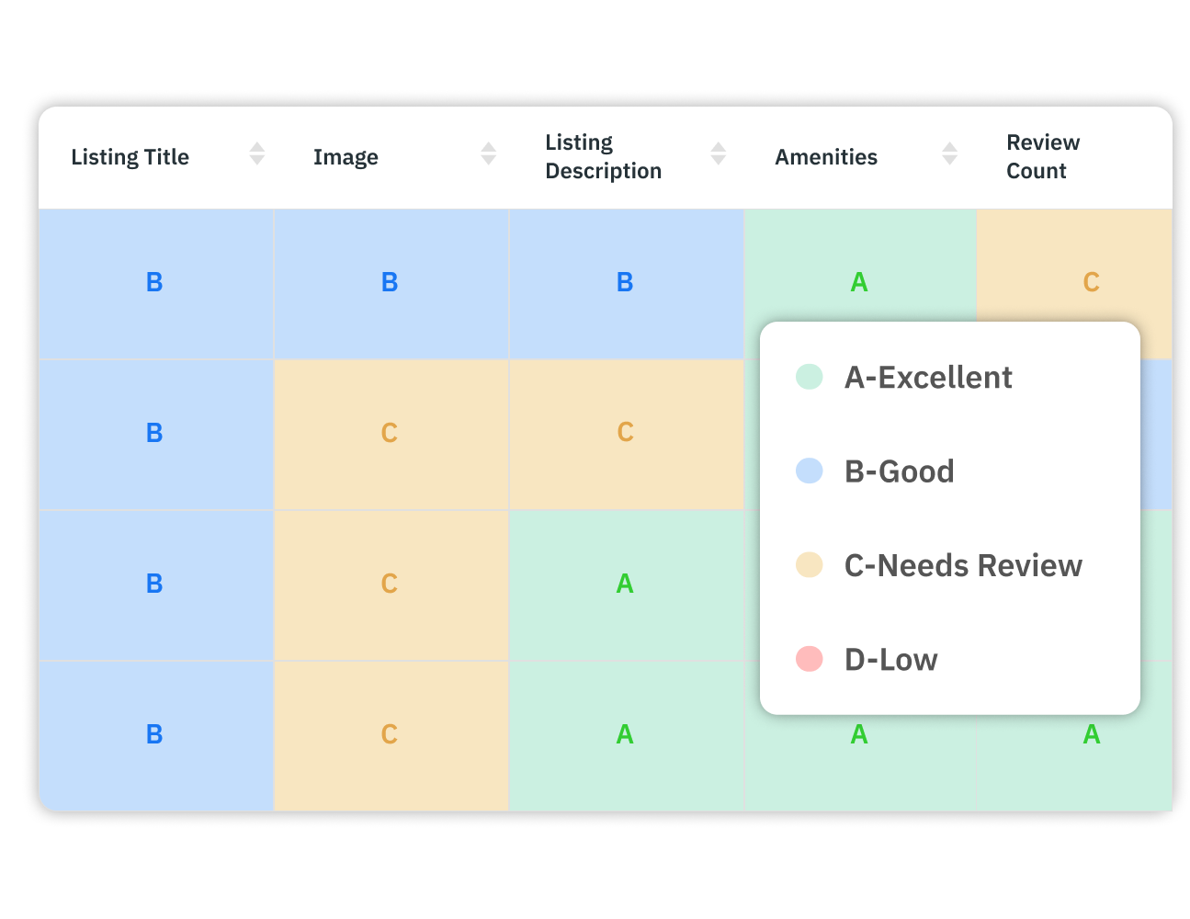Sort by the Image column arrows
The image size is (1190, 919).
(489, 154)
